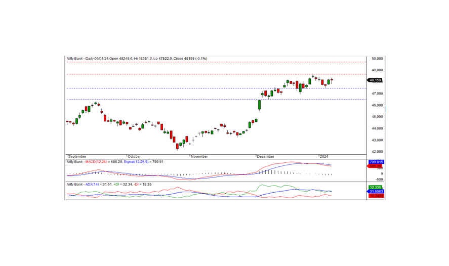Screen dimensions: 449x266
Task: Click the 47,000 price axis label
Action: [377, 94]
